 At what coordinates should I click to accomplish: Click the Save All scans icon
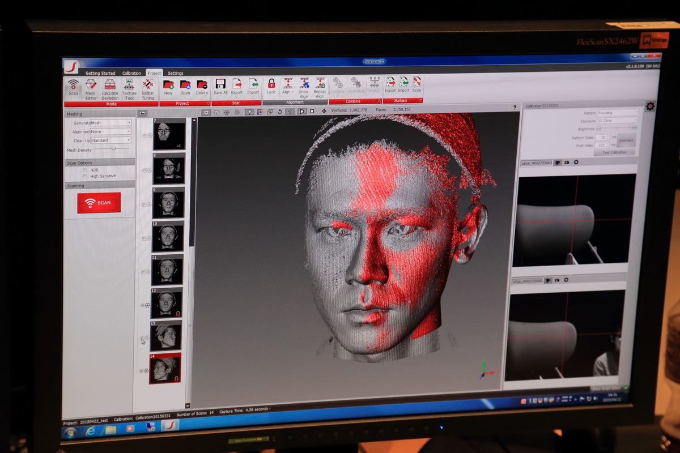tap(220, 87)
